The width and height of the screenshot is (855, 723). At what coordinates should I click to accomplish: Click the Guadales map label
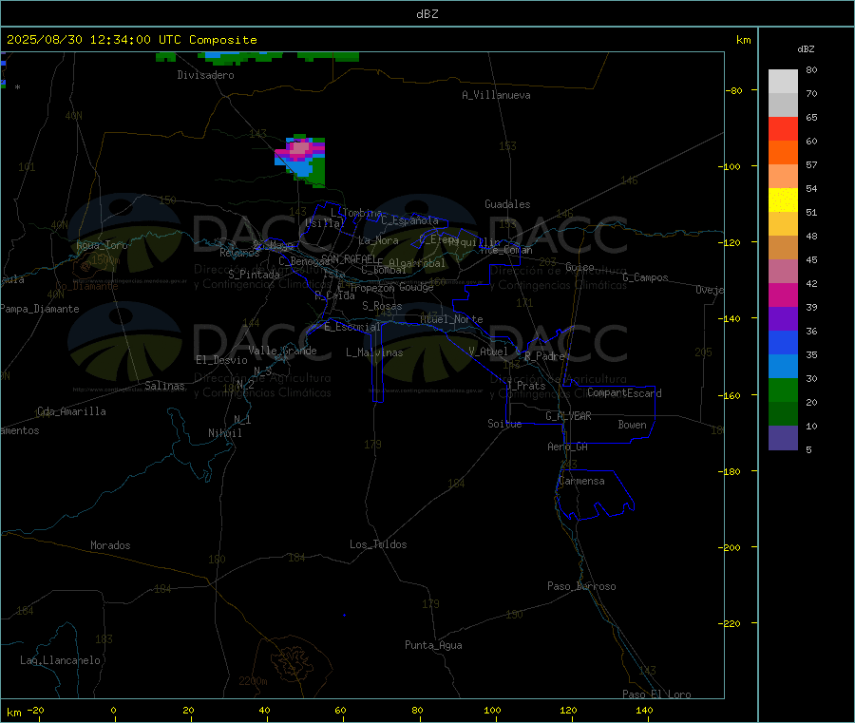click(507, 204)
